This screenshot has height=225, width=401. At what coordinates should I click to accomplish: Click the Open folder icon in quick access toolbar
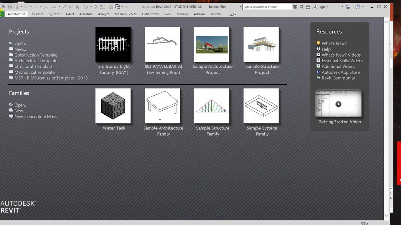click(3, 7)
